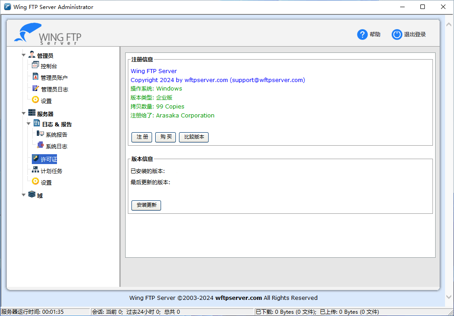The width and height of the screenshot is (454, 316).
Task: Click the scroll down arrow on right scrollbar
Action: click(x=449, y=297)
